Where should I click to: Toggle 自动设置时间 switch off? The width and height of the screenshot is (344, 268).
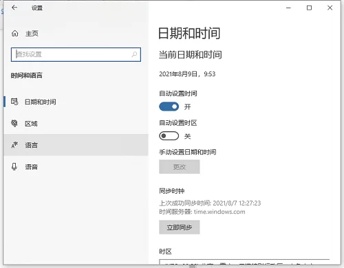tap(169, 107)
